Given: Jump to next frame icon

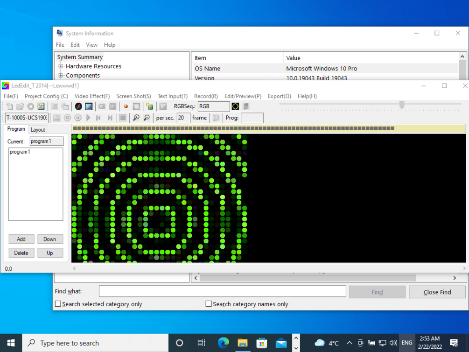Looking at the screenshot, I should tap(110, 118).
